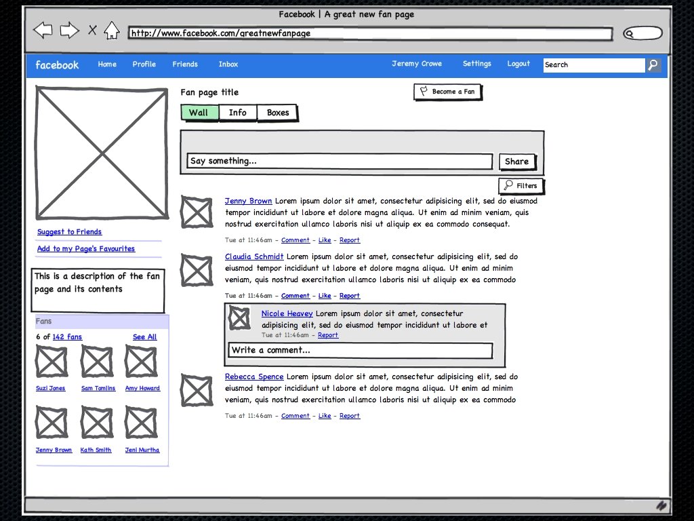Click Jeni Murtha name link
The width and height of the screenshot is (694, 521).
pos(142,450)
